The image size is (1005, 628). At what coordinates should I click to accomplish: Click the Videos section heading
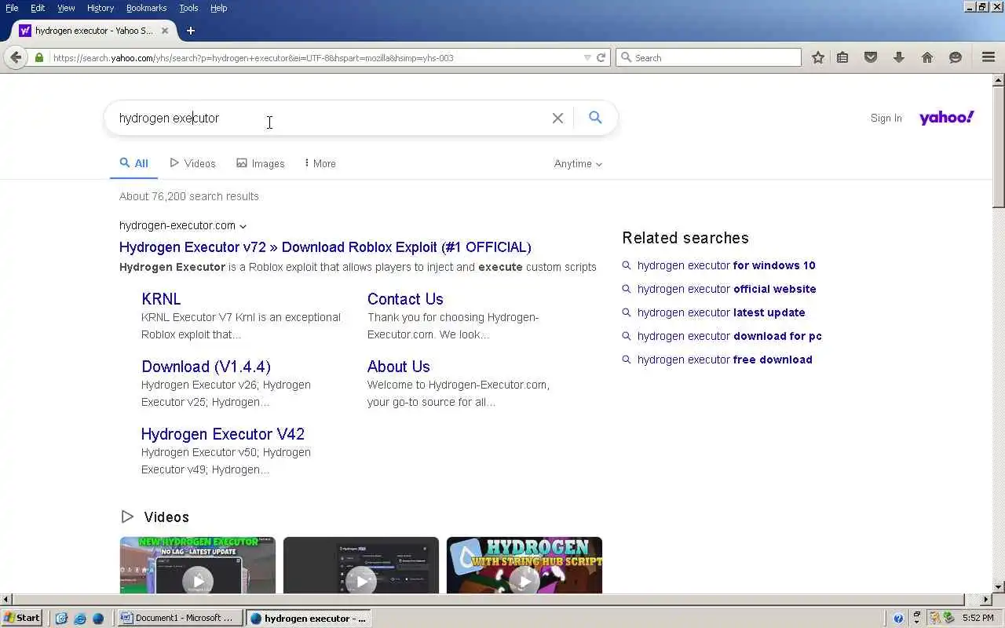click(x=166, y=517)
